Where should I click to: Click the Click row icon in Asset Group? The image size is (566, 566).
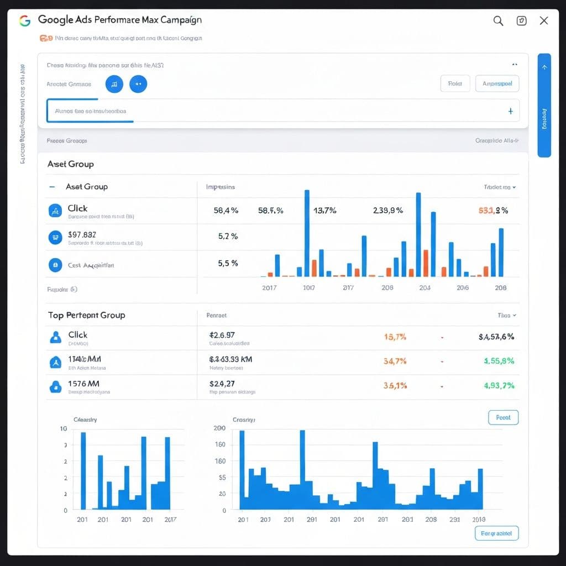(55, 210)
